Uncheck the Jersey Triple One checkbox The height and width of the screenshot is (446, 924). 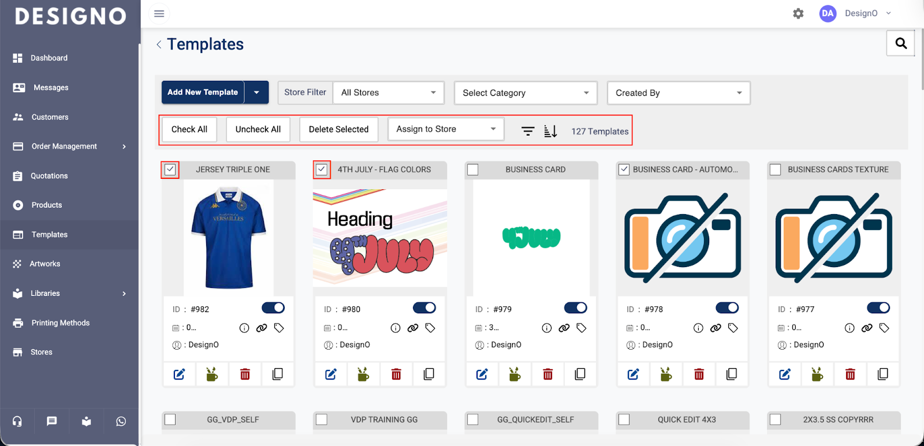point(170,170)
